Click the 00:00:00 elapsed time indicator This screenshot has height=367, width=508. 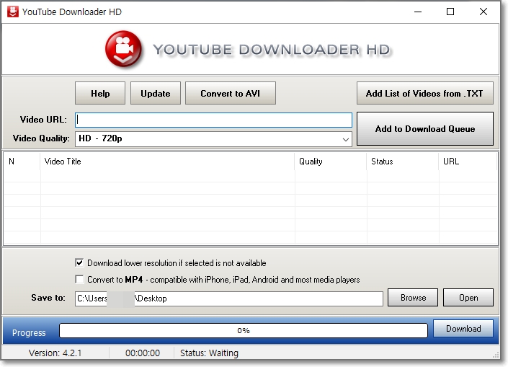coord(143,353)
